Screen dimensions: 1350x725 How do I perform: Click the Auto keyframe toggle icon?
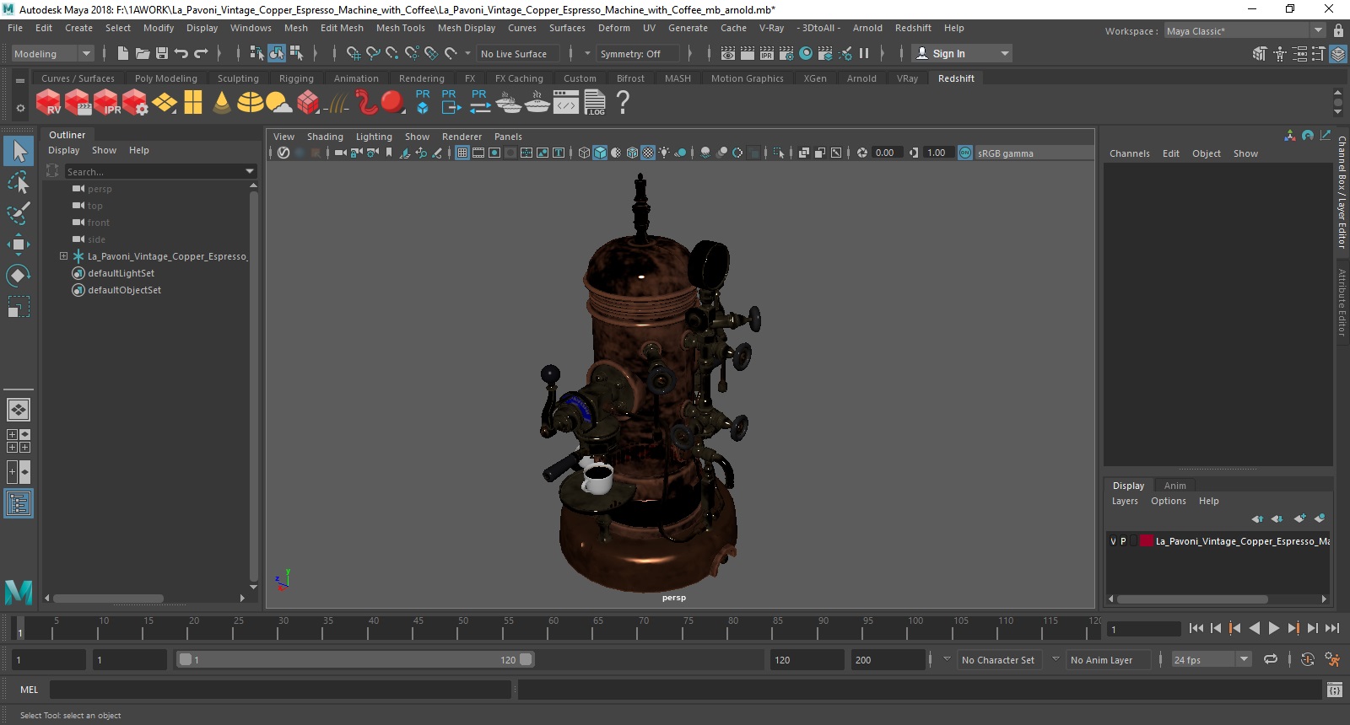click(x=1308, y=659)
